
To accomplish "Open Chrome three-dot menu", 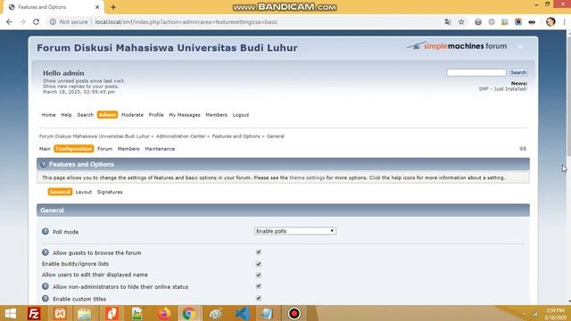I will click(564, 21).
